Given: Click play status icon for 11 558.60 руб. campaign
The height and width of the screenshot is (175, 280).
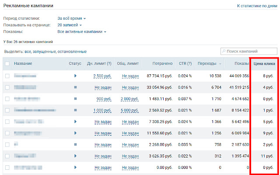Looking at the screenshot, I should click(75, 133).
